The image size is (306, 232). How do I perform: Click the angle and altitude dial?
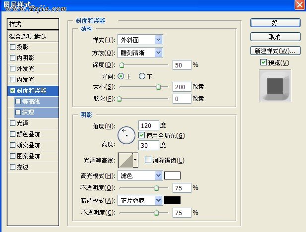click(x=126, y=135)
